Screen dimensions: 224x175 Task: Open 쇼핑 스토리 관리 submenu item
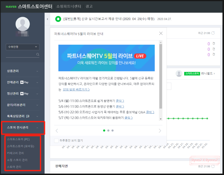[17, 160]
